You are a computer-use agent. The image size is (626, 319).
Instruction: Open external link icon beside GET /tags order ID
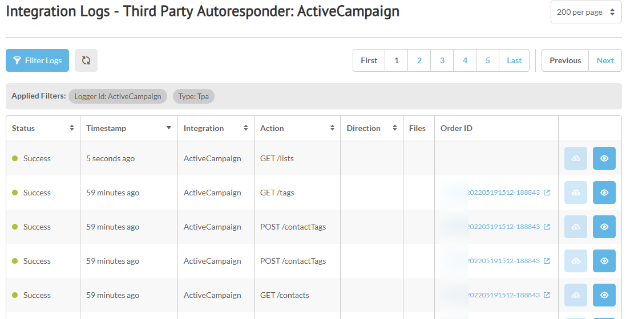coord(547,193)
